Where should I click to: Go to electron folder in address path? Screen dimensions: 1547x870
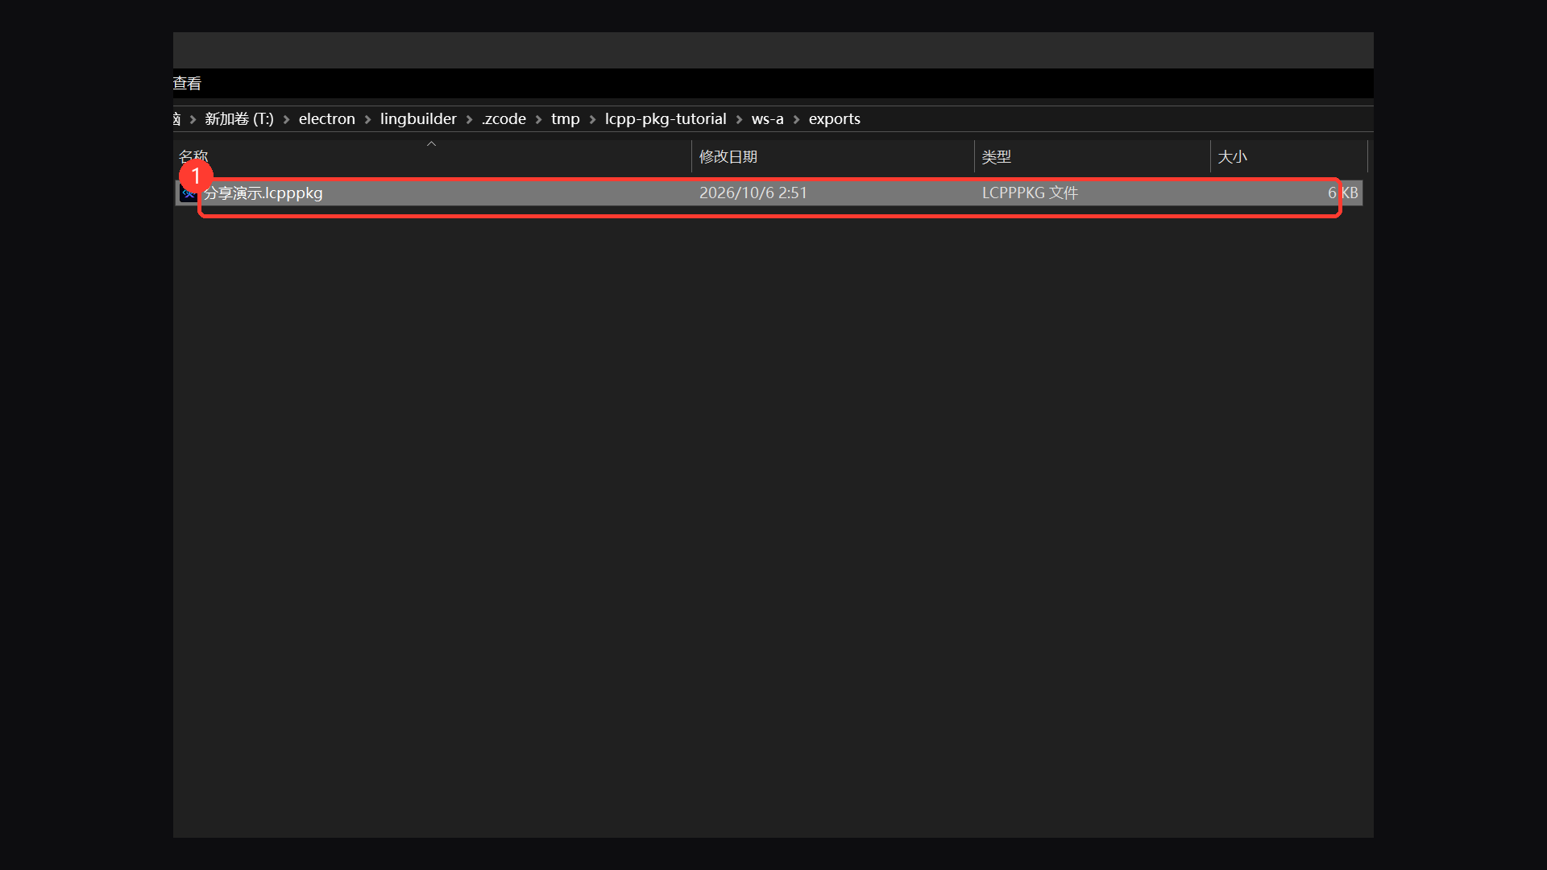point(327,119)
